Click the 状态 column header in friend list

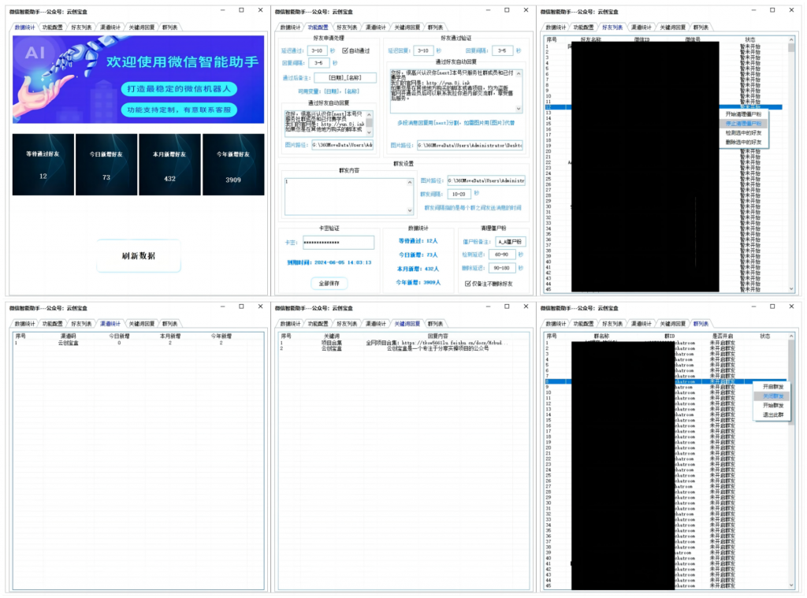749,39
